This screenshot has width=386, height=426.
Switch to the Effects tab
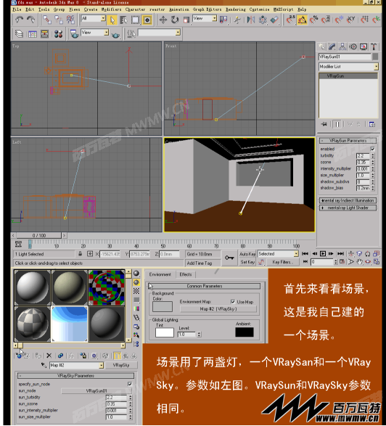[x=186, y=274]
